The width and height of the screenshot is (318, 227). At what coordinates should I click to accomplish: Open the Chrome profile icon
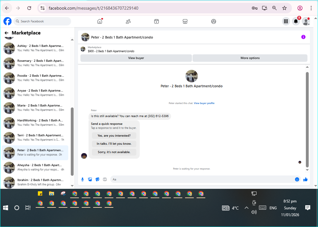[x=300, y=8]
